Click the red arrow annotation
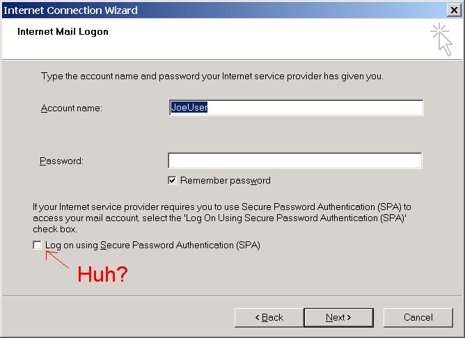The width and height of the screenshot is (465, 338). [57, 259]
